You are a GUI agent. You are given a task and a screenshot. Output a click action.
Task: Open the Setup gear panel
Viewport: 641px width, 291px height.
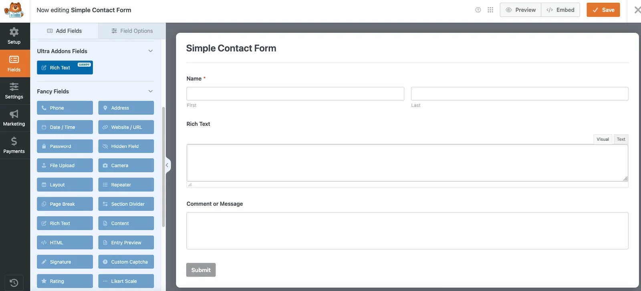click(14, 36)
